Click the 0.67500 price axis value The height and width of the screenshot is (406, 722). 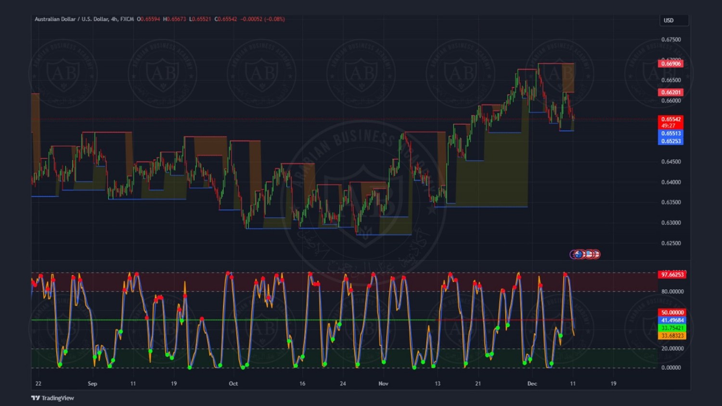point(671,39)
